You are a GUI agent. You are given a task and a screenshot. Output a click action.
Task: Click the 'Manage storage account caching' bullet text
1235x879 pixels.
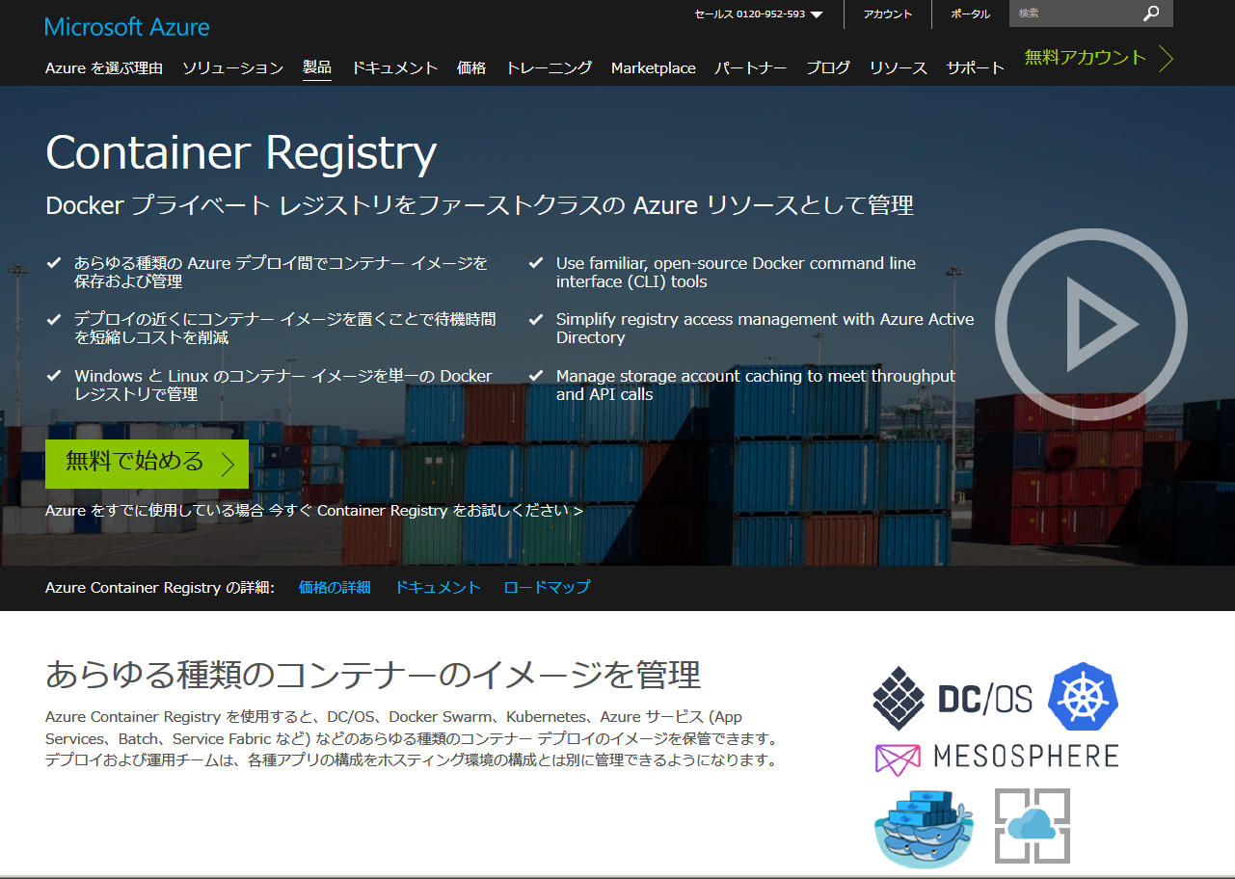tap(756, 385)
